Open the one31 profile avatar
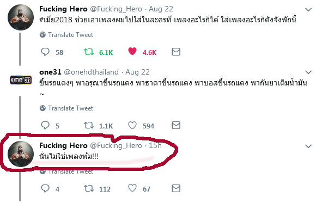This screenshot has height=203, width=316. point(21,80)
